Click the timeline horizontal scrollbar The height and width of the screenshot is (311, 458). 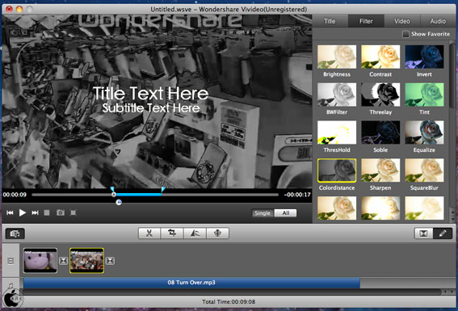(232, 292)
